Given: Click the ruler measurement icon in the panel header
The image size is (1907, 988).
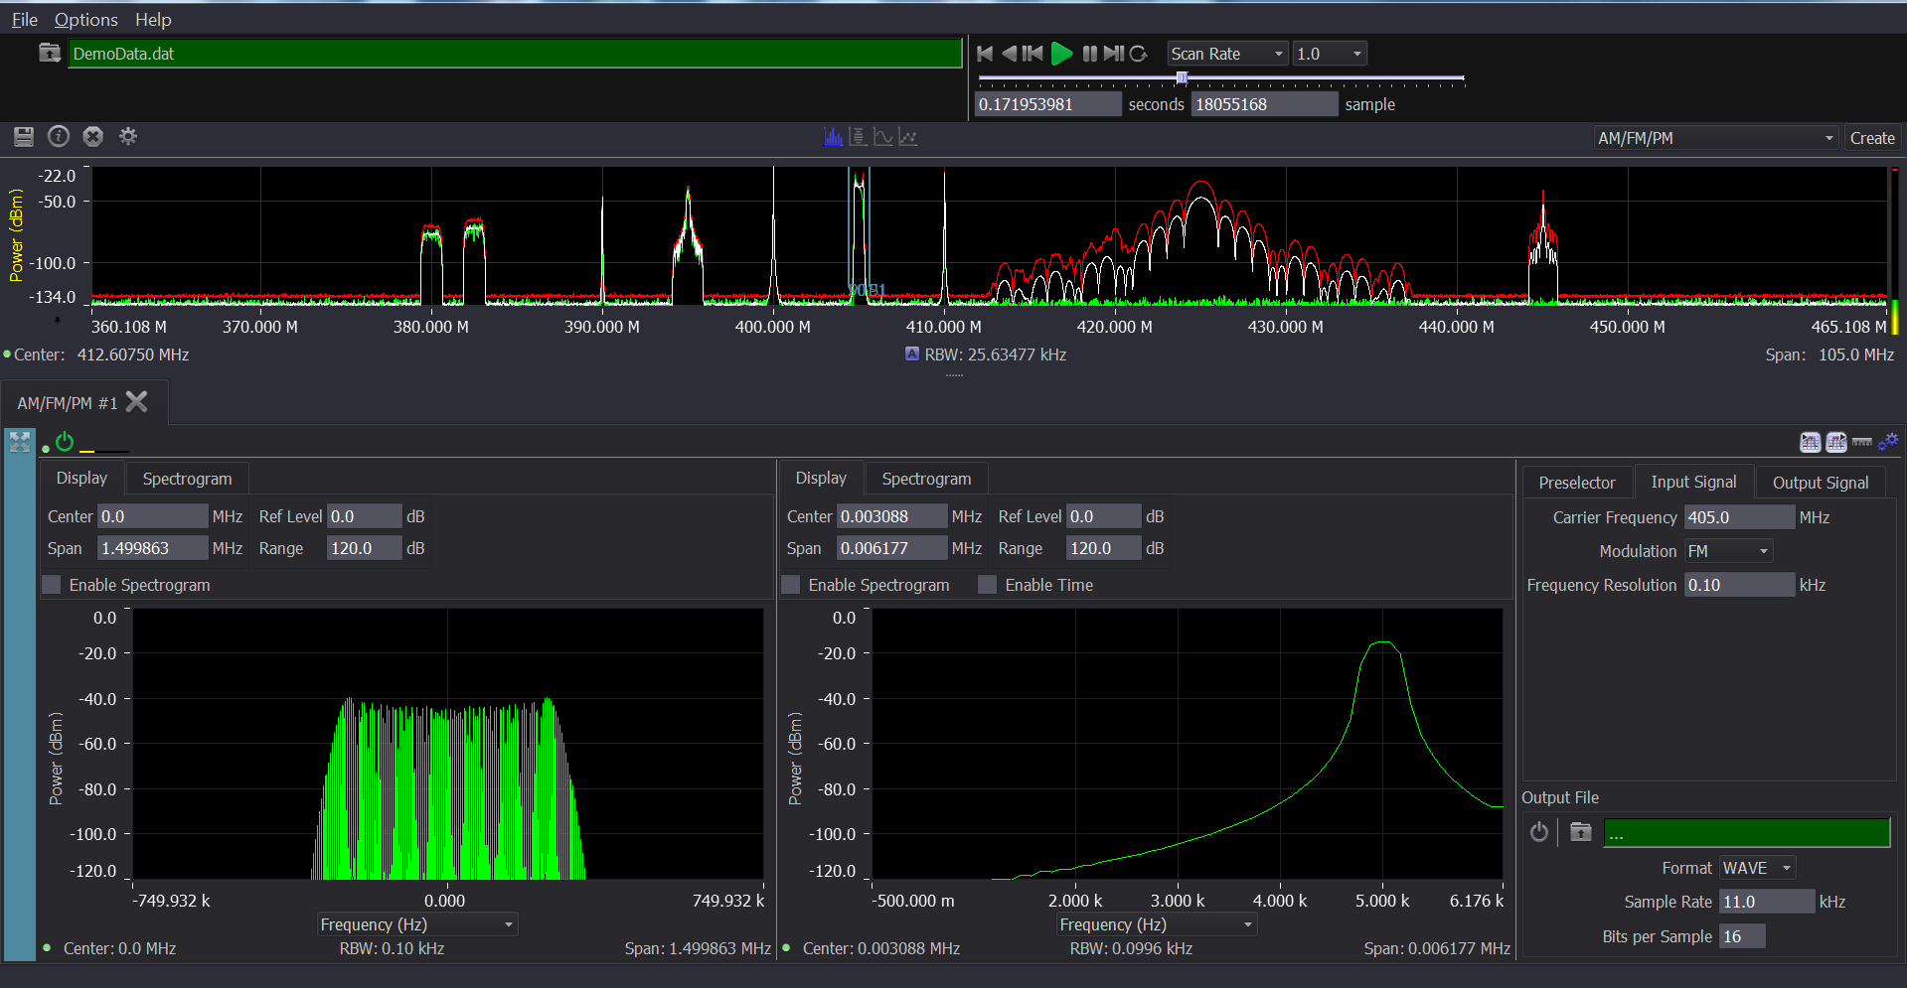Looking at the screenshot, I should [1861, 442].
